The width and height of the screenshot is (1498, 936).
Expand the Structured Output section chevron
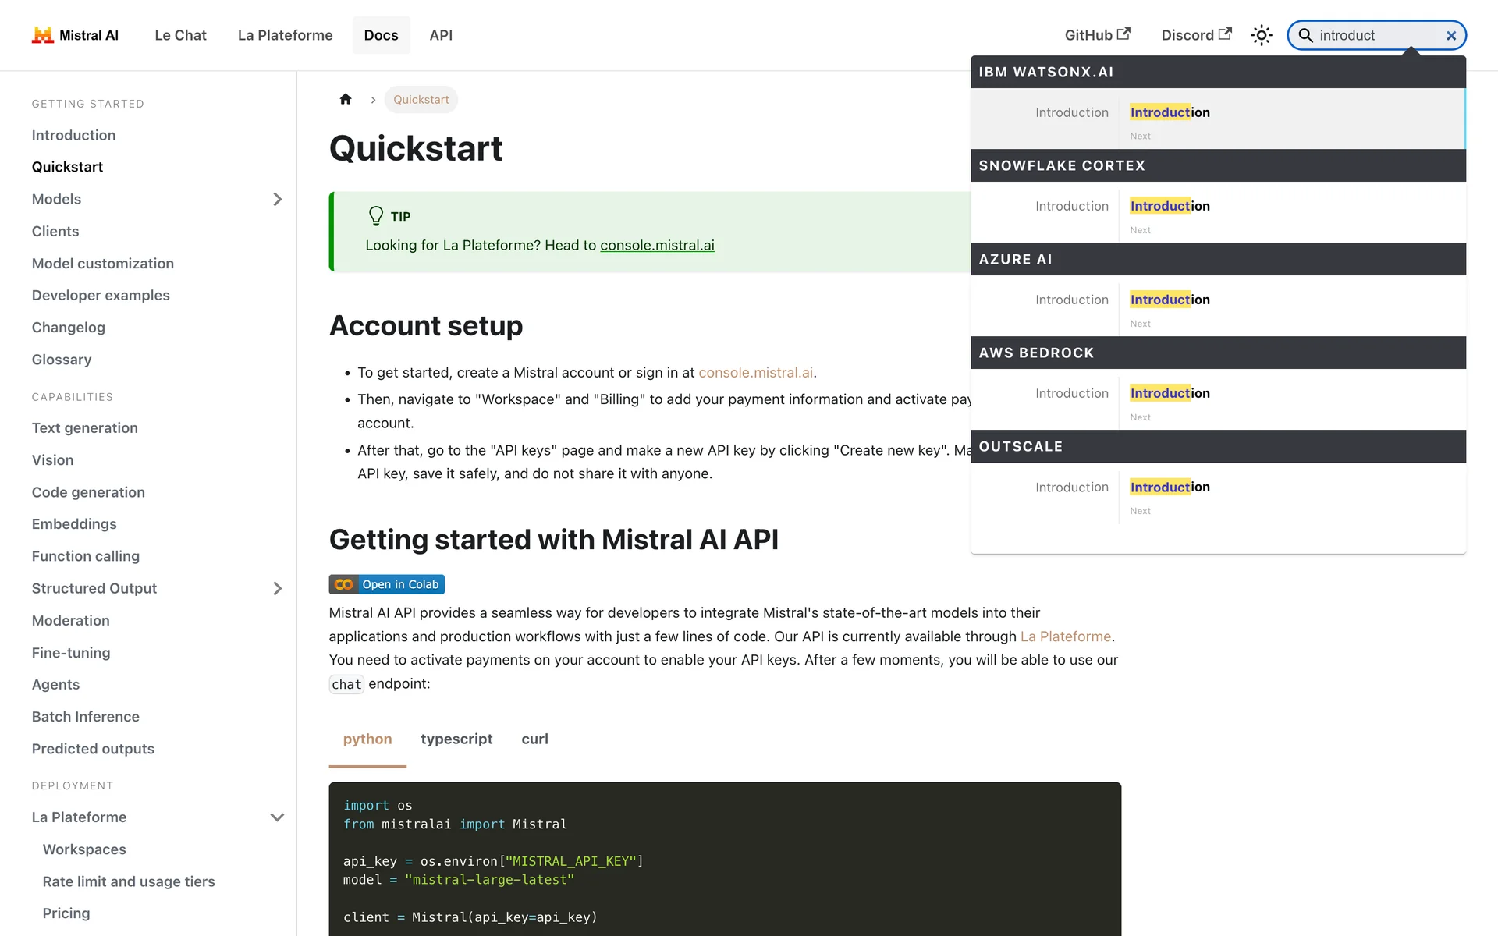pyautogui.click(x=277, y=589)
